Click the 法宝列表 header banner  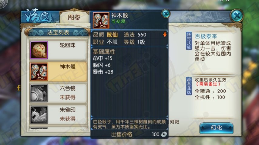tap(58, 32)
